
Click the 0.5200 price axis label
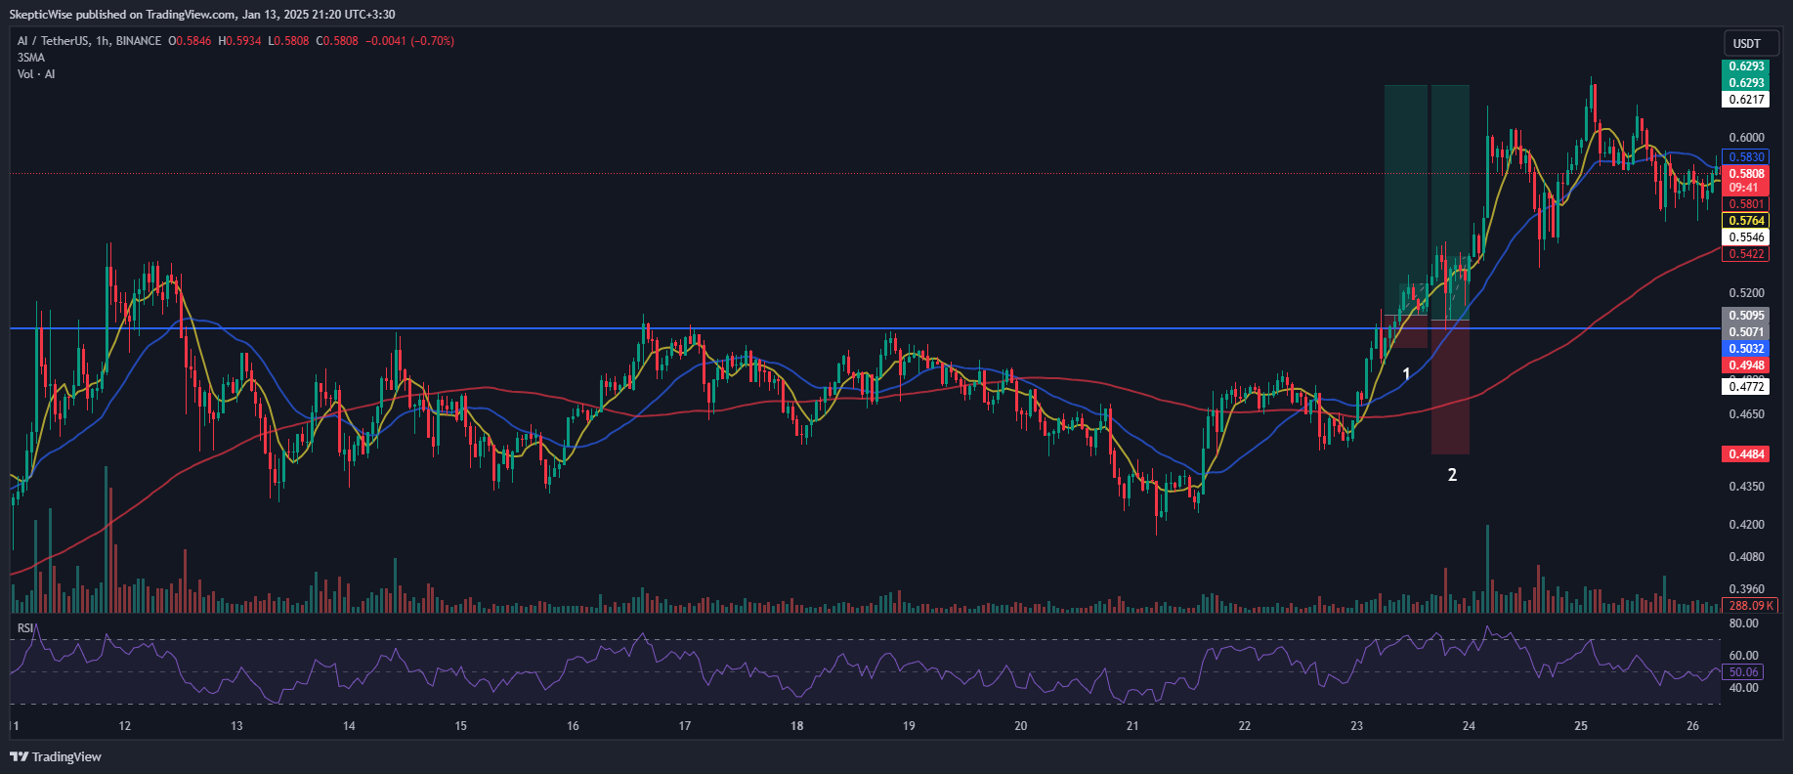tap(1746, 293)
